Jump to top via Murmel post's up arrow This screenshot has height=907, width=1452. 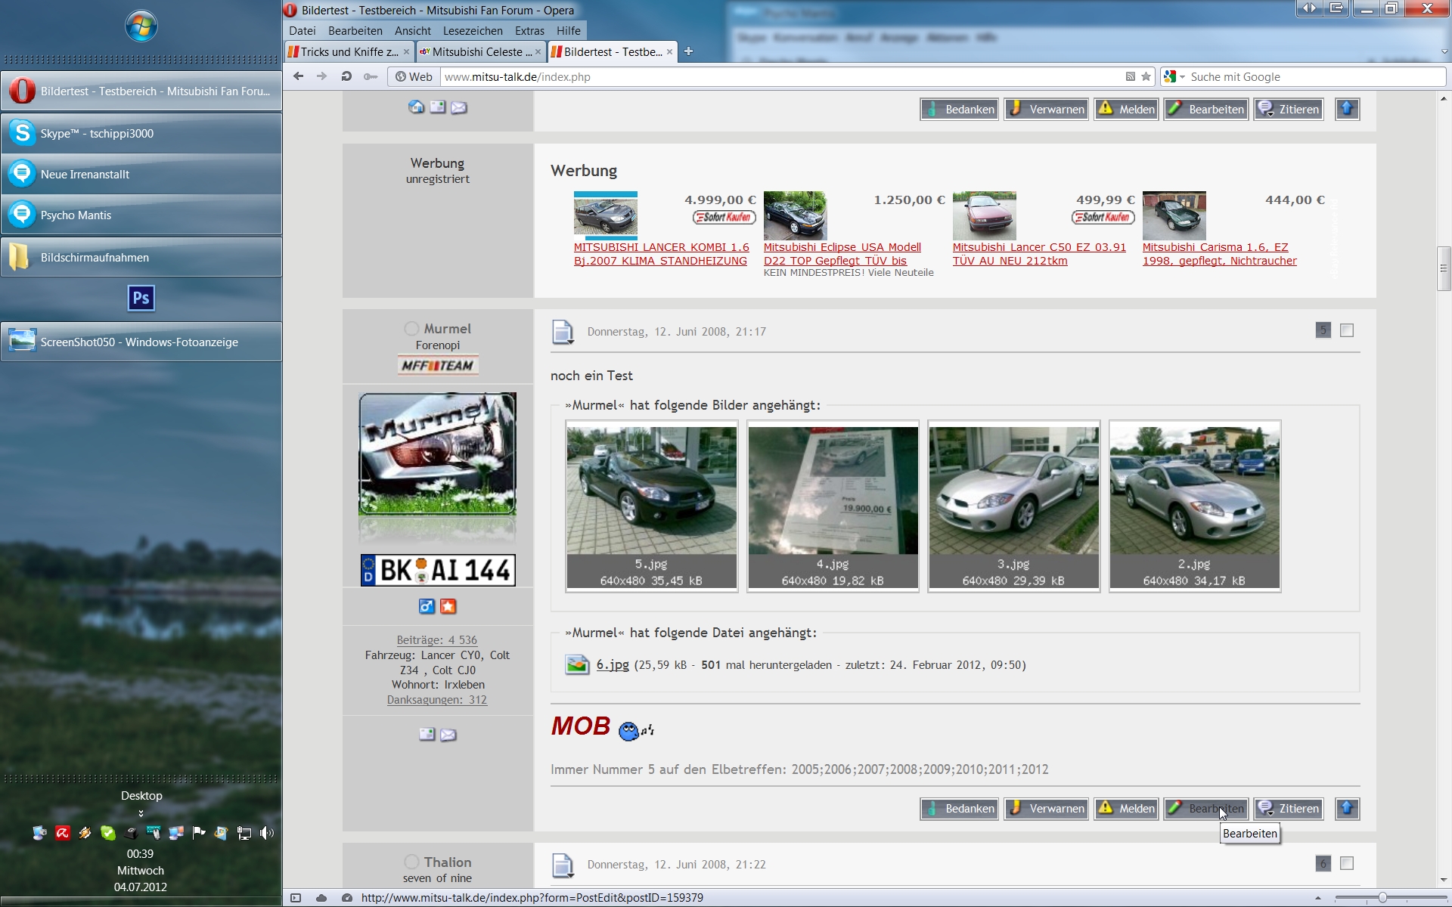pyautogui.click(x=1347, y=809)
